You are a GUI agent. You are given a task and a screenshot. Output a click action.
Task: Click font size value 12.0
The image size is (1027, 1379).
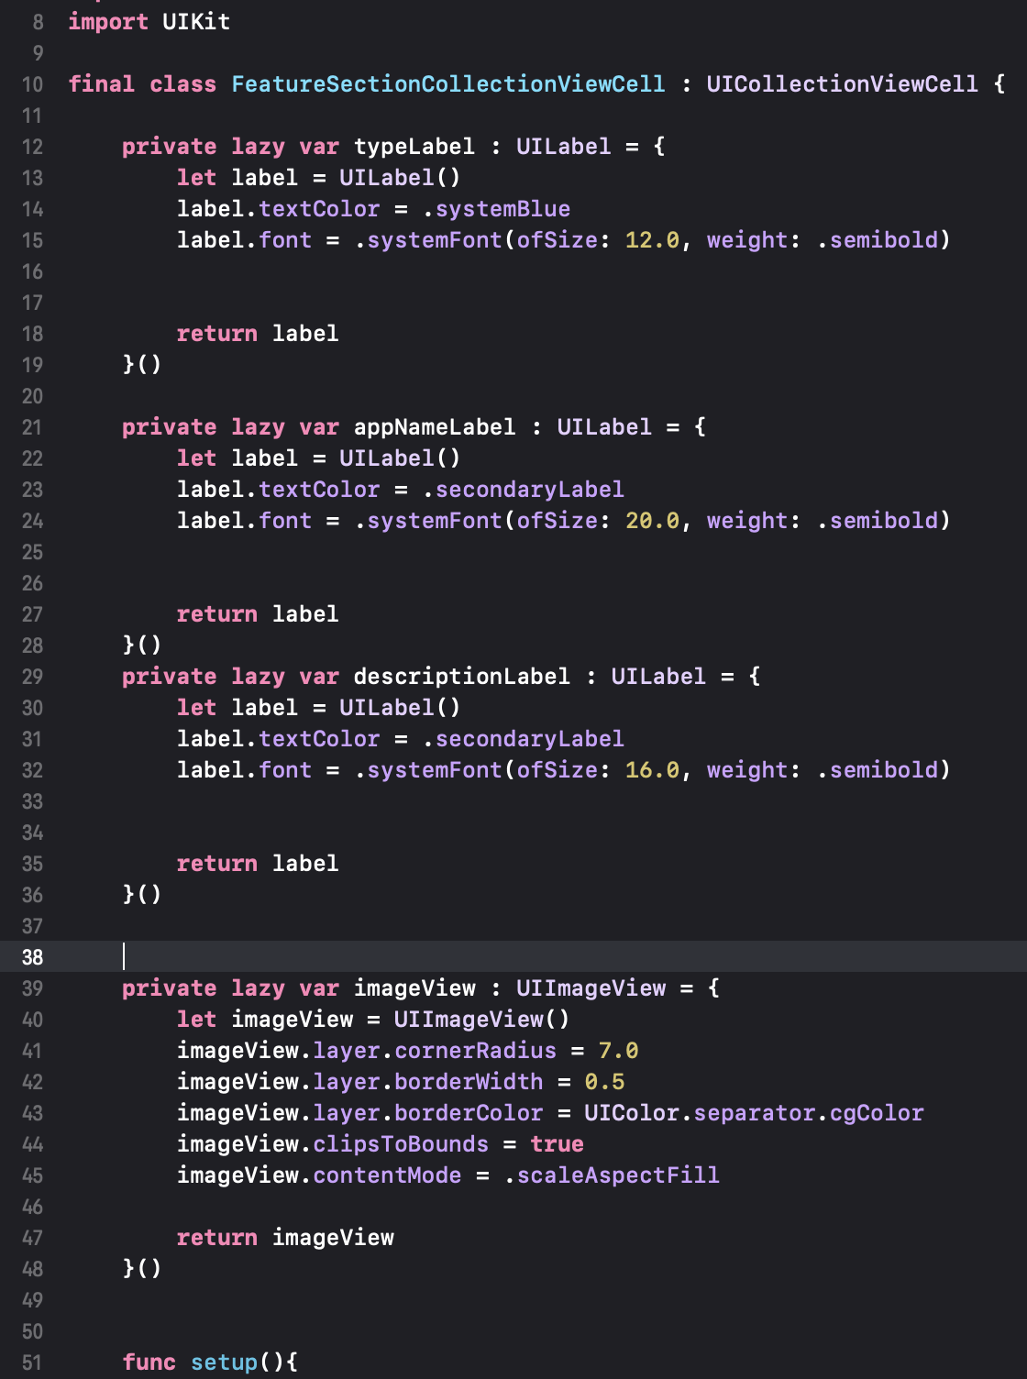coord(652,240)
